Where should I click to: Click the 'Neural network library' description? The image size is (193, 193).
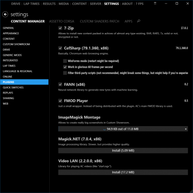[x=98, y=90]
